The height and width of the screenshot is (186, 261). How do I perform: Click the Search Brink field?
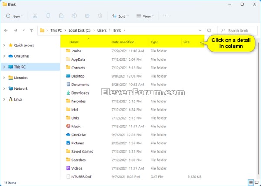238,30
